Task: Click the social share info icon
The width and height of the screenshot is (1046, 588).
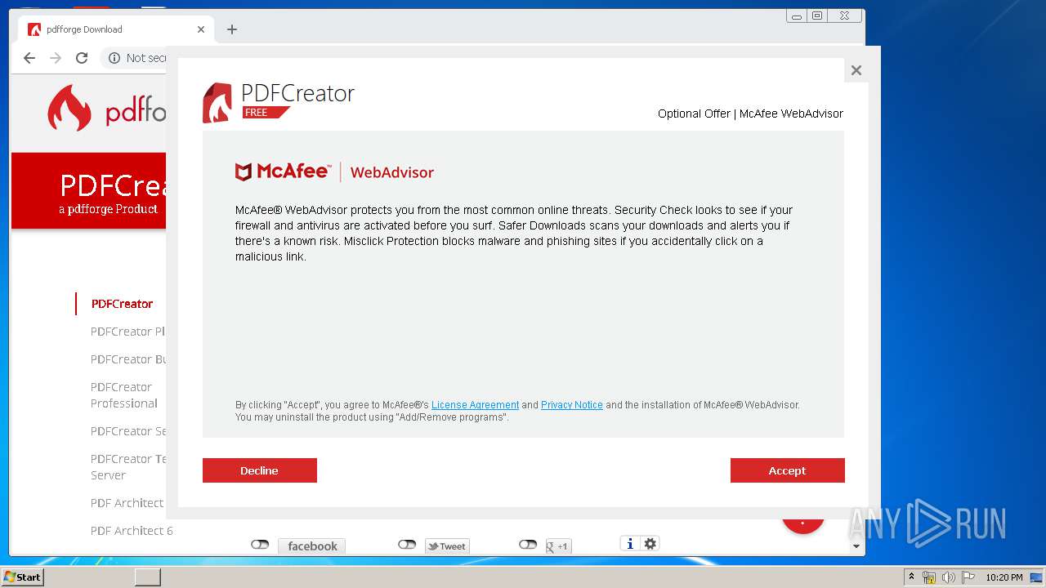Action: [629, 544]
